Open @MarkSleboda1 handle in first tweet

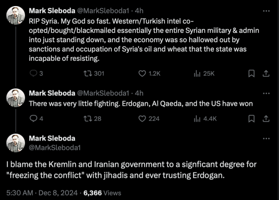[103, 11]
